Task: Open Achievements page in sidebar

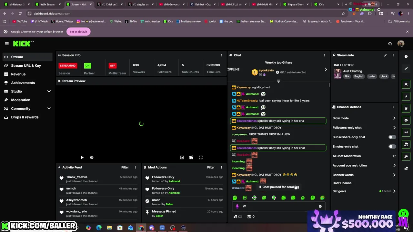Action: point(27,83)
